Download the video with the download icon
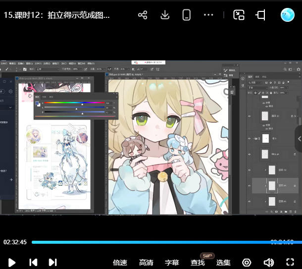302x269 pixels. click(x=165, y=15)
